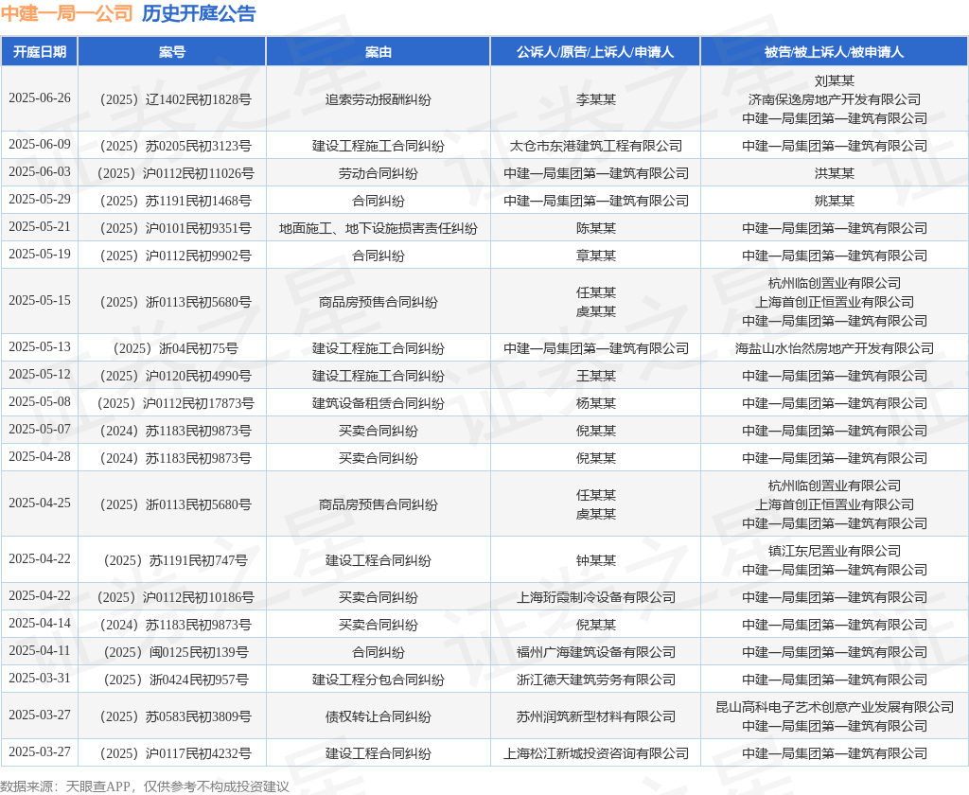This screenshot has height=795, width=969.
Task: Click 追索劳动报酬纠纷 cause cell
Action: point(379,99)
